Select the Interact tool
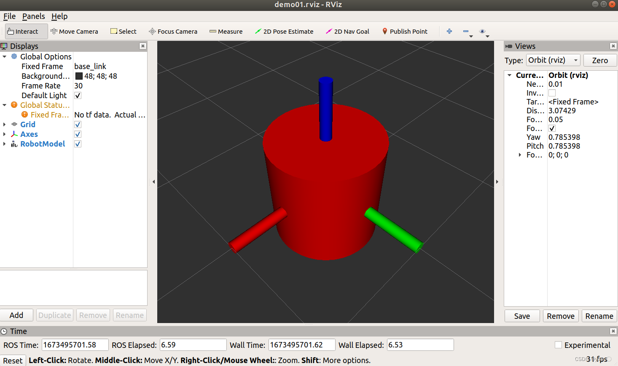The width and height of the screenshot is (618, 366). coord(26,32)
